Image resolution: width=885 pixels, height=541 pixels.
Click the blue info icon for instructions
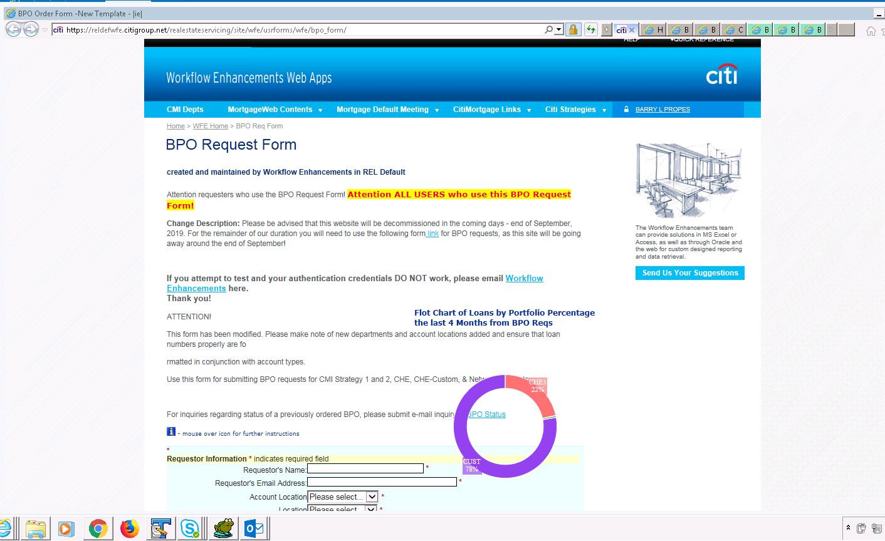(x=171, y=431)
